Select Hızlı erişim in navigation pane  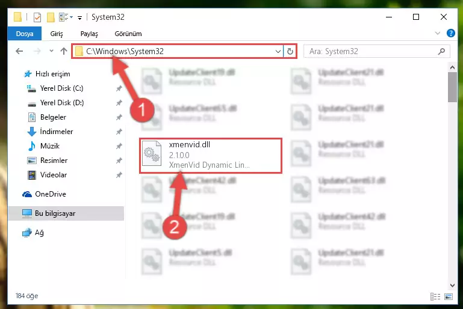[x=52, y=74]
